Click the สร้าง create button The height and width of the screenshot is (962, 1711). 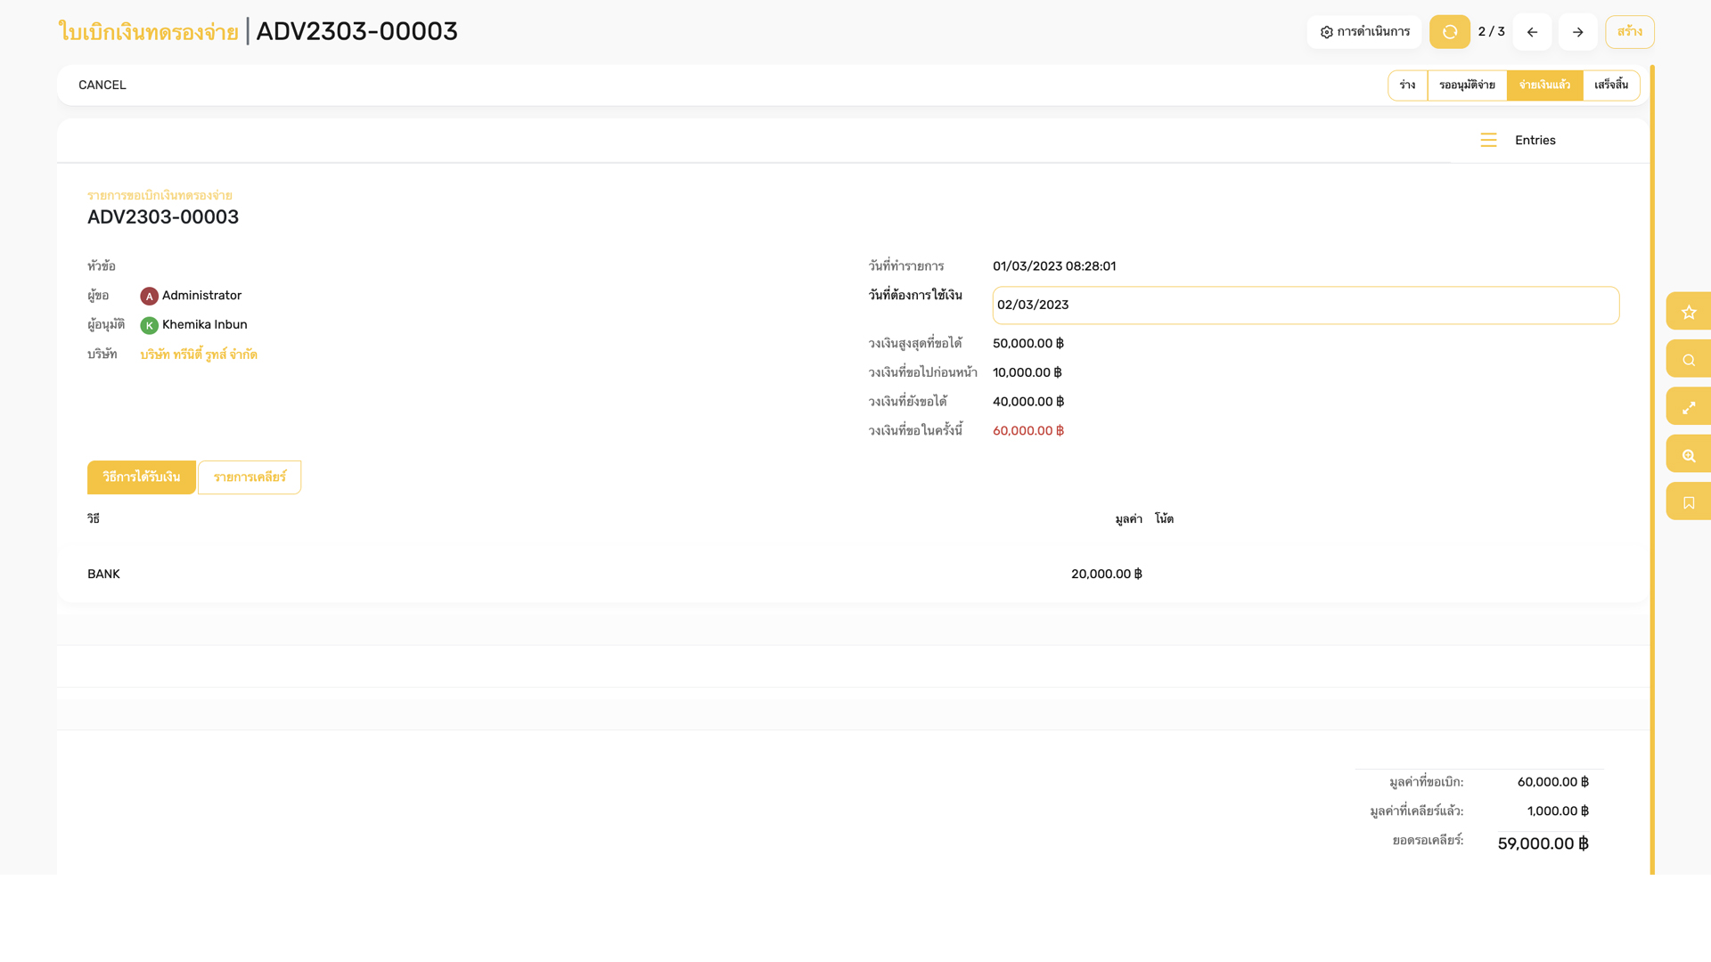tap(1629, 32)
